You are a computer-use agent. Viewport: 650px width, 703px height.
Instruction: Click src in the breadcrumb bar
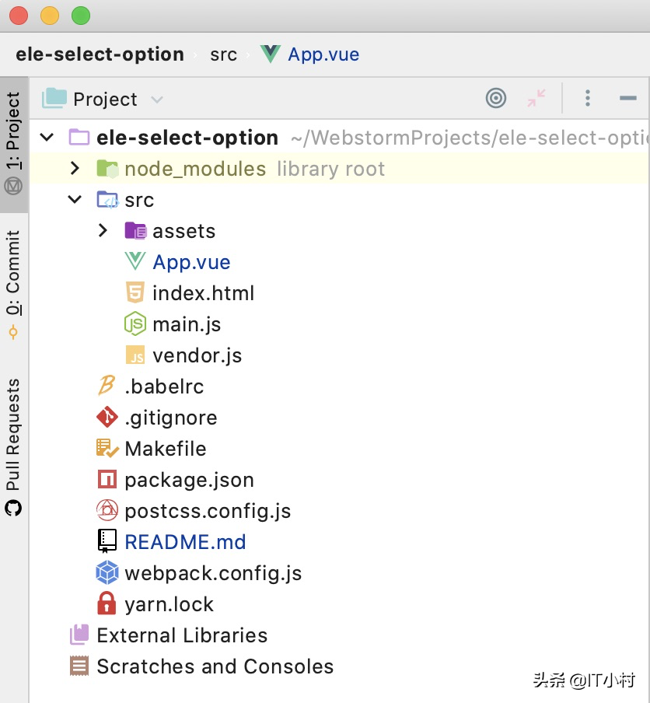tap(223, 54)
